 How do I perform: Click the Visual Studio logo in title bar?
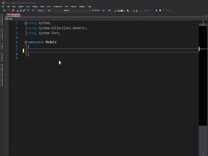click(x=3, y=3)
